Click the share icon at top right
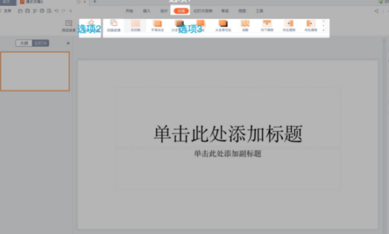 pos(376,11)
